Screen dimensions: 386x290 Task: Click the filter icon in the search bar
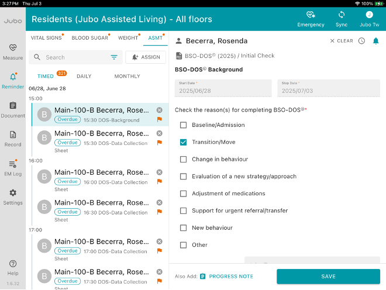tap(114, 57)
